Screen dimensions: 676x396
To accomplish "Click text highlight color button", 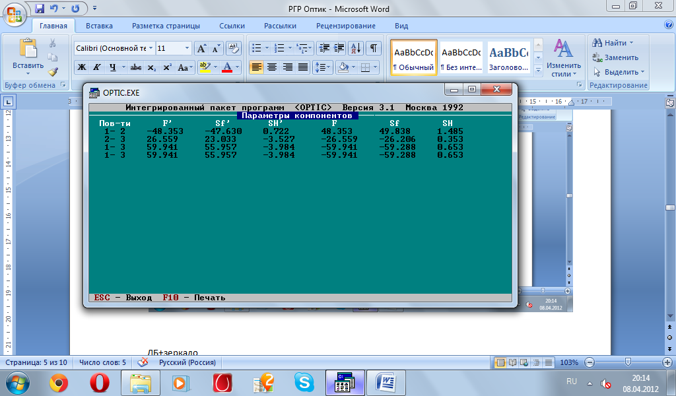I will tap(205, 67).
